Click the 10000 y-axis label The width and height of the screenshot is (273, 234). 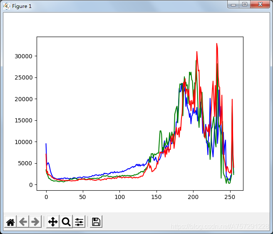pyautogui.click(x=23, y=142)
